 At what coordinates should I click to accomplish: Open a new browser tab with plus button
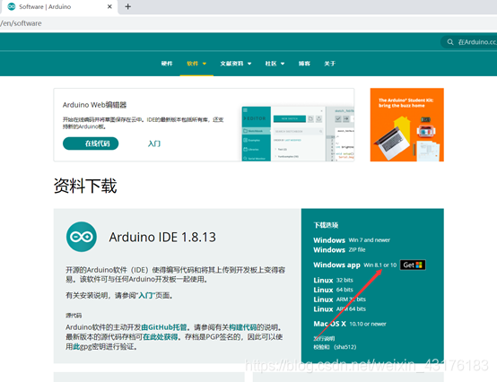tap(127, 6)
